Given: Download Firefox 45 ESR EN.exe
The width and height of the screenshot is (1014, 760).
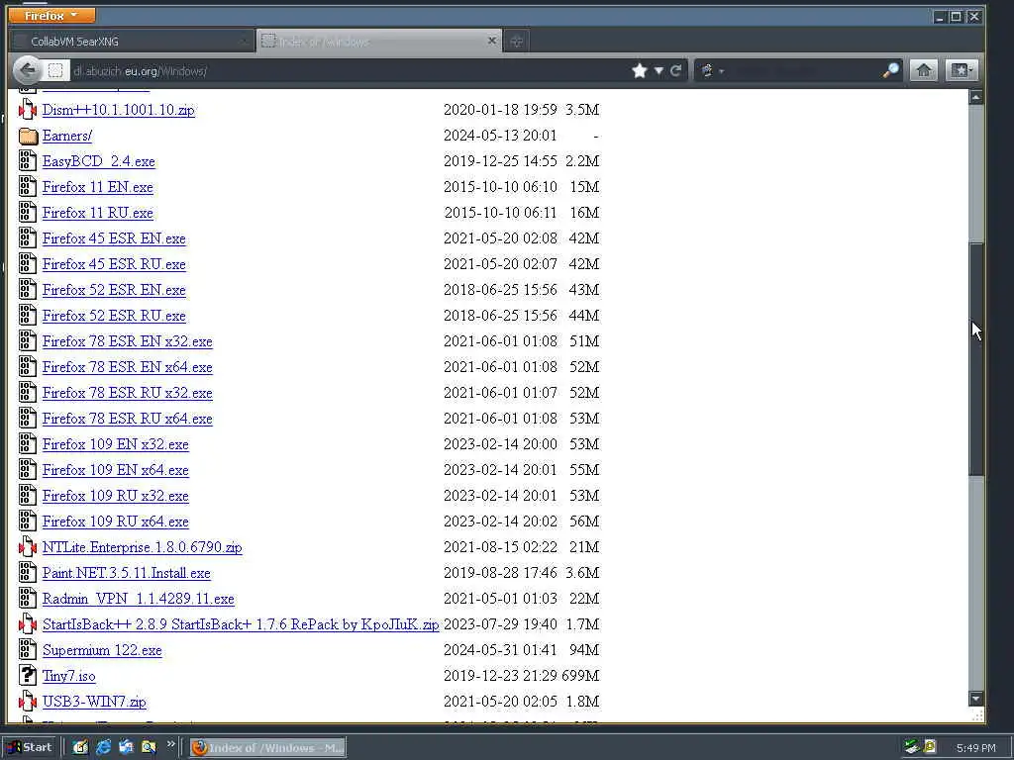Looking at the screenshot, I should pyautogui.click(x=114, y=238).
